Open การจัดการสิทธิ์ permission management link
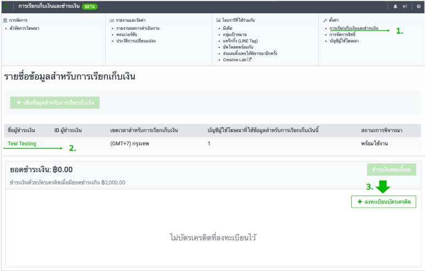Viewport: 425px width, 271px height. pyautogui.click(x=342, y=34)
